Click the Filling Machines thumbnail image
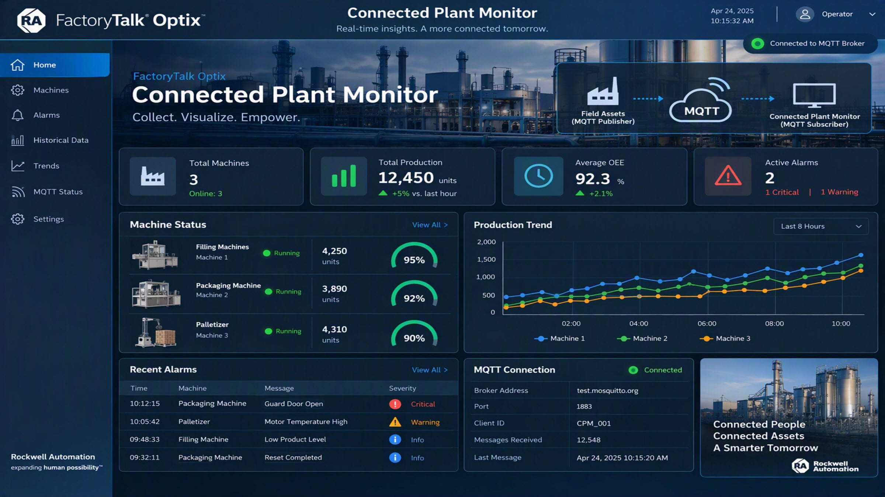The image size is (885, 497). 155,255
